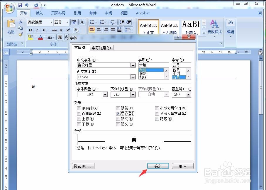Screen dimensions: 266x190
Task: Check the 删除线 strikethrough checkbox
Action: [79, 108]
